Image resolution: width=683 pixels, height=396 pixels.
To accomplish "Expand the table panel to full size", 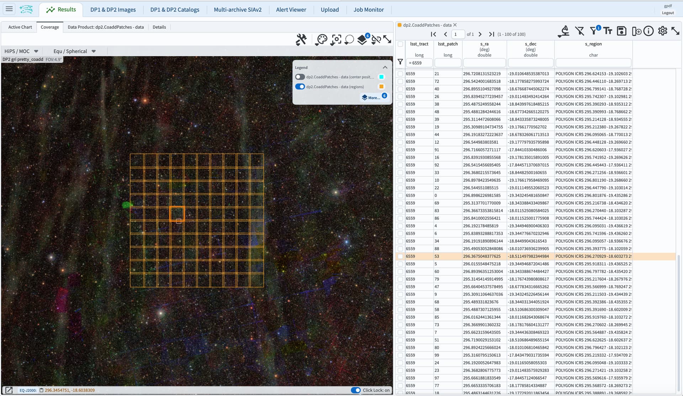I will 675,31.
